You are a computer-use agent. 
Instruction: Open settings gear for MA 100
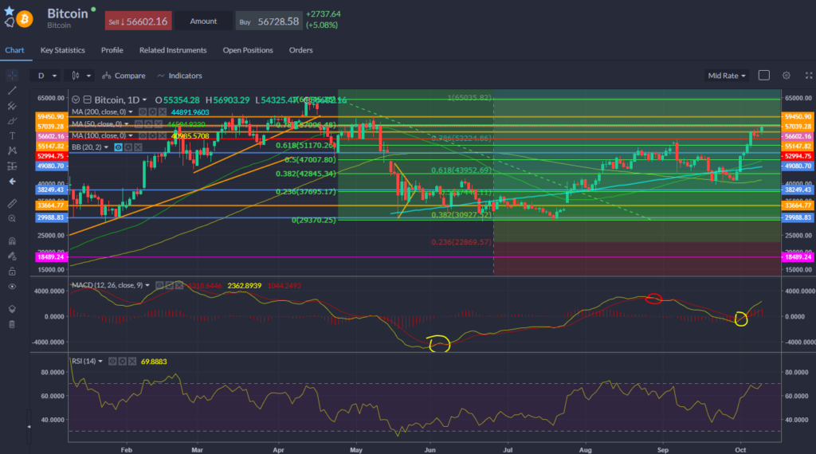coord(152,135)
